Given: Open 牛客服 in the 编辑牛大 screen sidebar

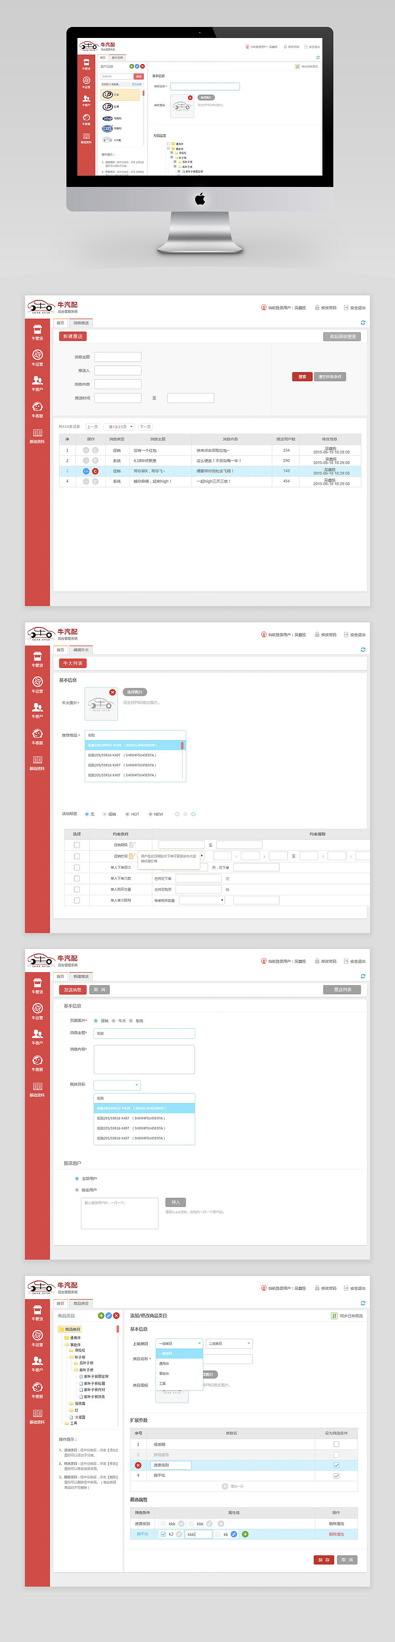Looking at the screenshot, I should [x=38, y=737].
